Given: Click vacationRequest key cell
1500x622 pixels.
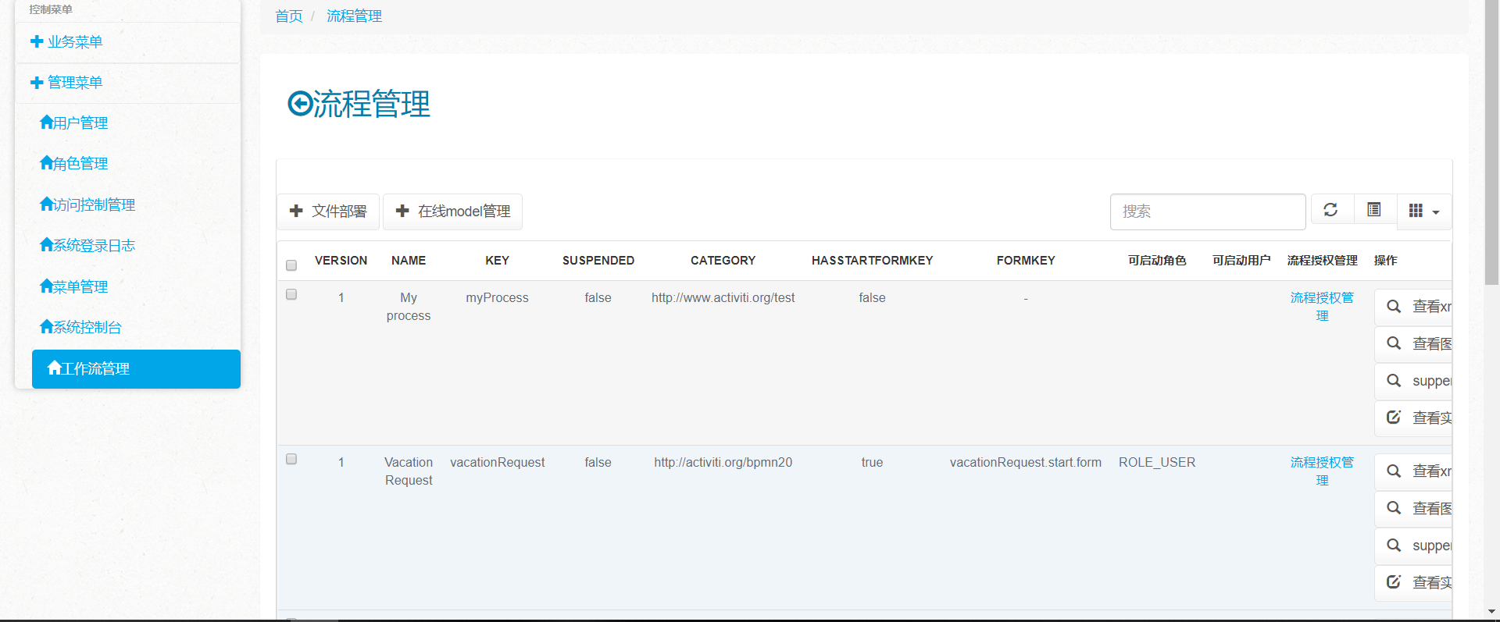Looking at the screenshot, I should coord(497,463).
